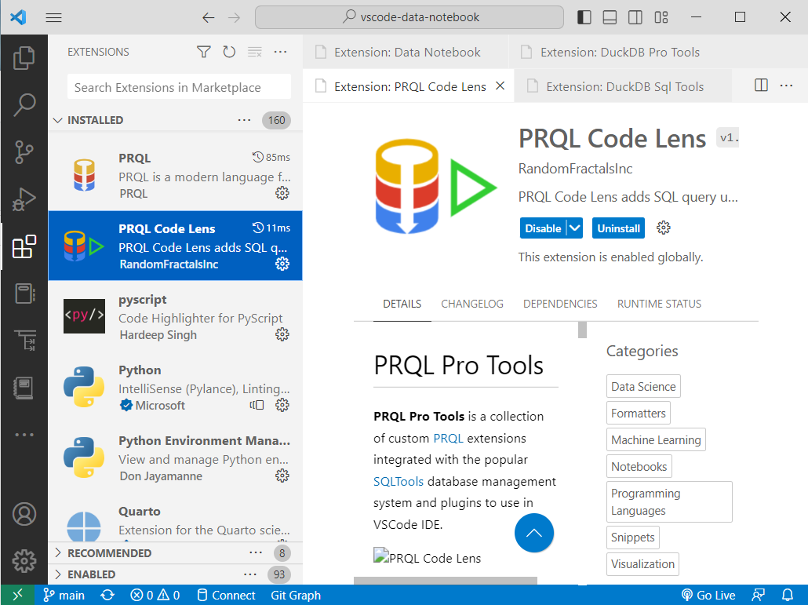Go back with the navigation arrow
The width and height of the screenshot is (808, 605).
(208, 17)
